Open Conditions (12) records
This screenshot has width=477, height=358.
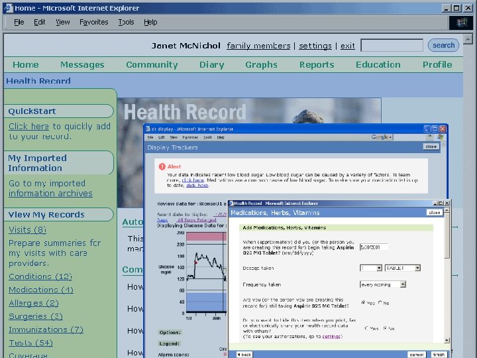coord(40,276)
